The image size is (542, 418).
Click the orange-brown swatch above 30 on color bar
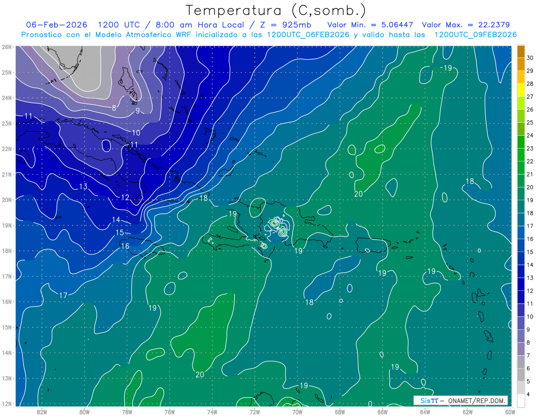(521, 51)
